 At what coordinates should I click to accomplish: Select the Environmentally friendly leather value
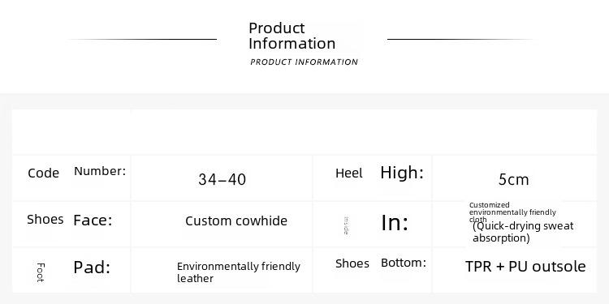[x=239, y=272]
